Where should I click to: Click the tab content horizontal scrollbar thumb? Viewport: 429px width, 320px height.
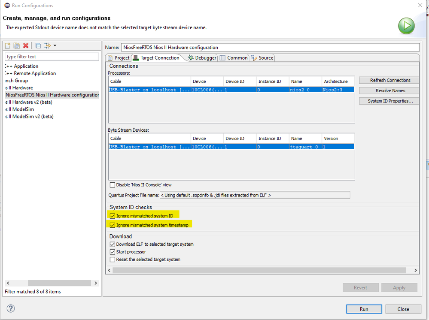(259, 270)
